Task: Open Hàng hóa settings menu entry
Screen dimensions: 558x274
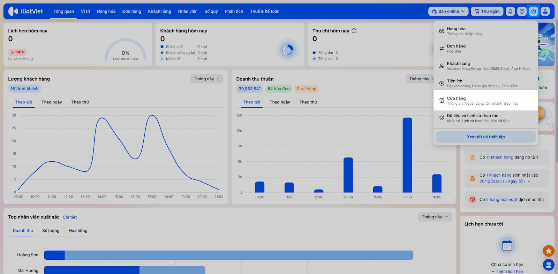Action: (x=486, y=31)
